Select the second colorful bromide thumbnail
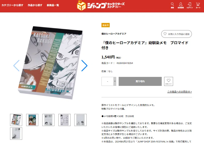 click(x=32, y=120)
